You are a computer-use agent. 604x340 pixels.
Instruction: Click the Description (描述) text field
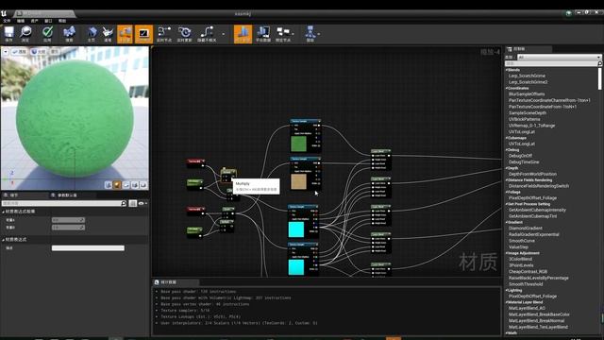(x=88, y=248)
